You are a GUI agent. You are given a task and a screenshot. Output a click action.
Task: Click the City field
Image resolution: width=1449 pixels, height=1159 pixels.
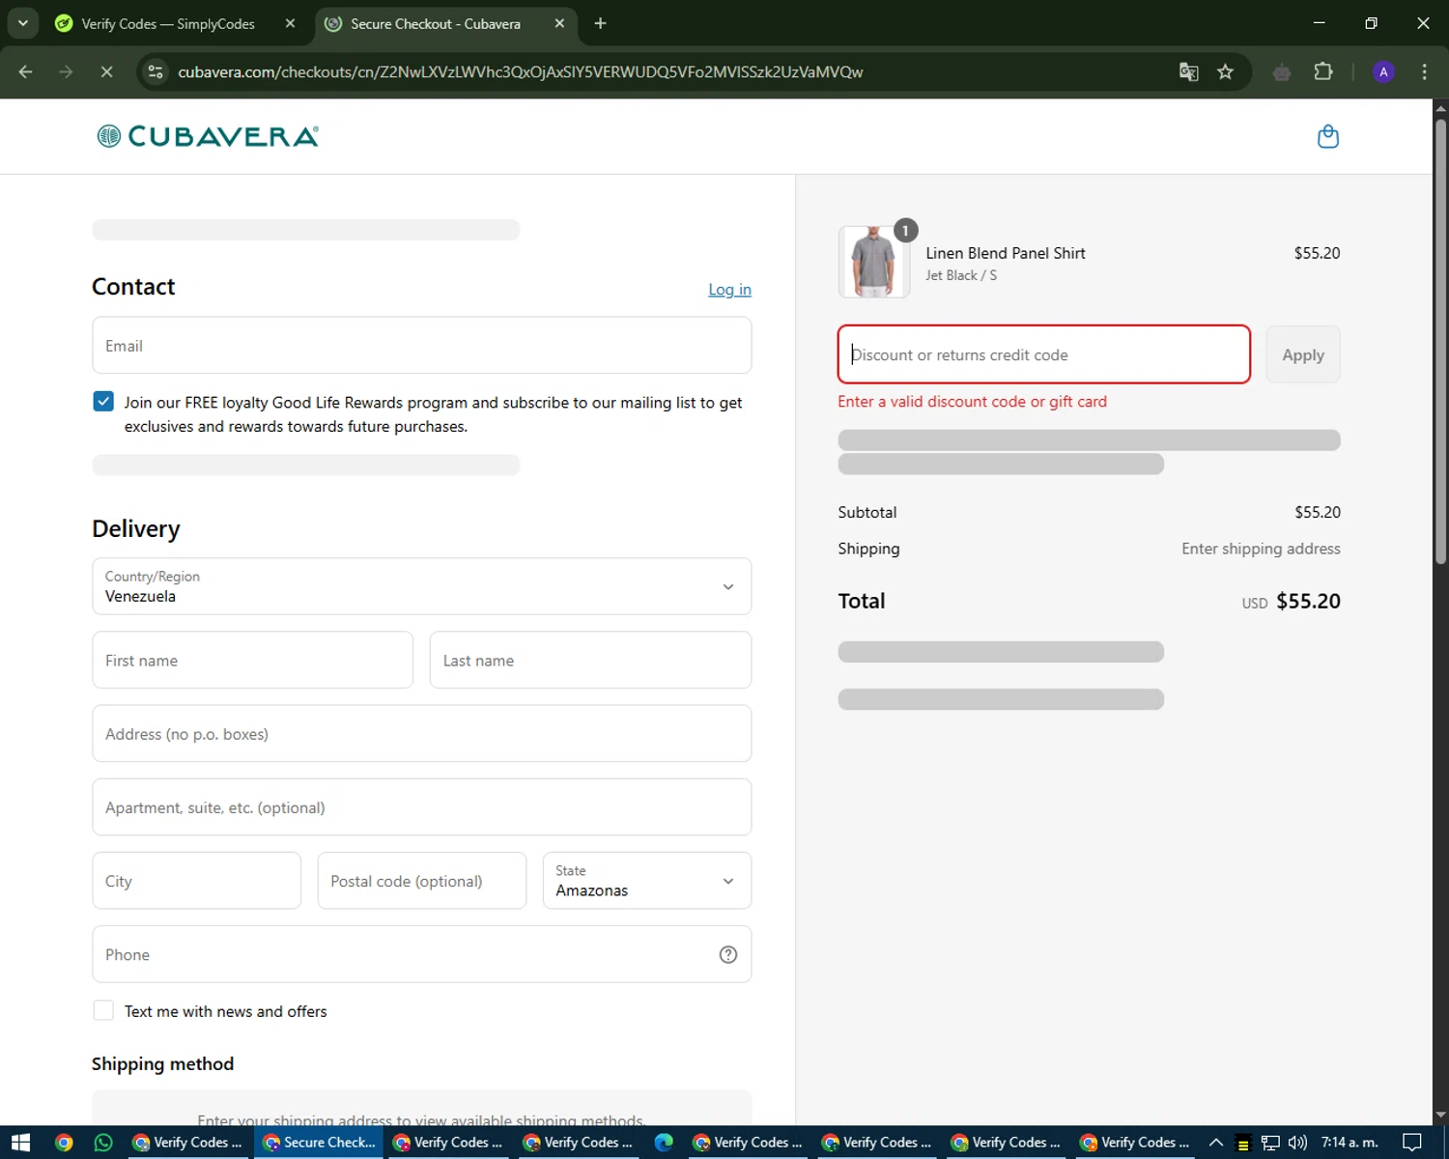coord(197,881)
